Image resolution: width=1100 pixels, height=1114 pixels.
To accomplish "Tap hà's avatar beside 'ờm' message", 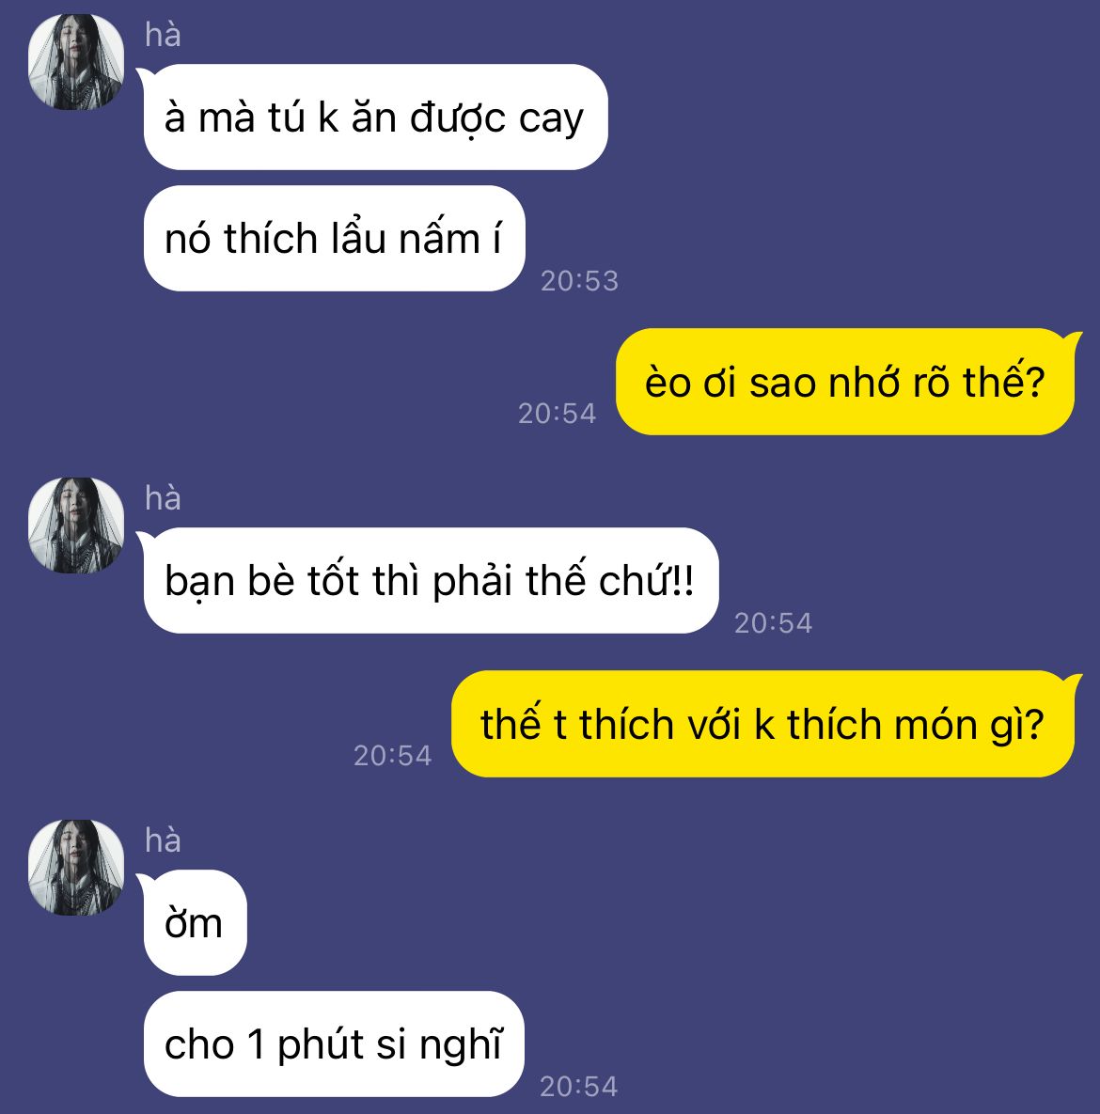I will [x=76, y=868].
